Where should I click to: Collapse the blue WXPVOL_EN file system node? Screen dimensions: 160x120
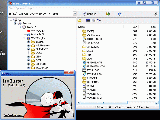coord(24,38)
